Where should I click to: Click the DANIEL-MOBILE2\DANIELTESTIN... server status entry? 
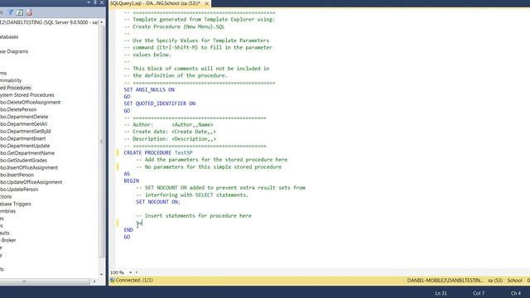(x=445, y=281)
